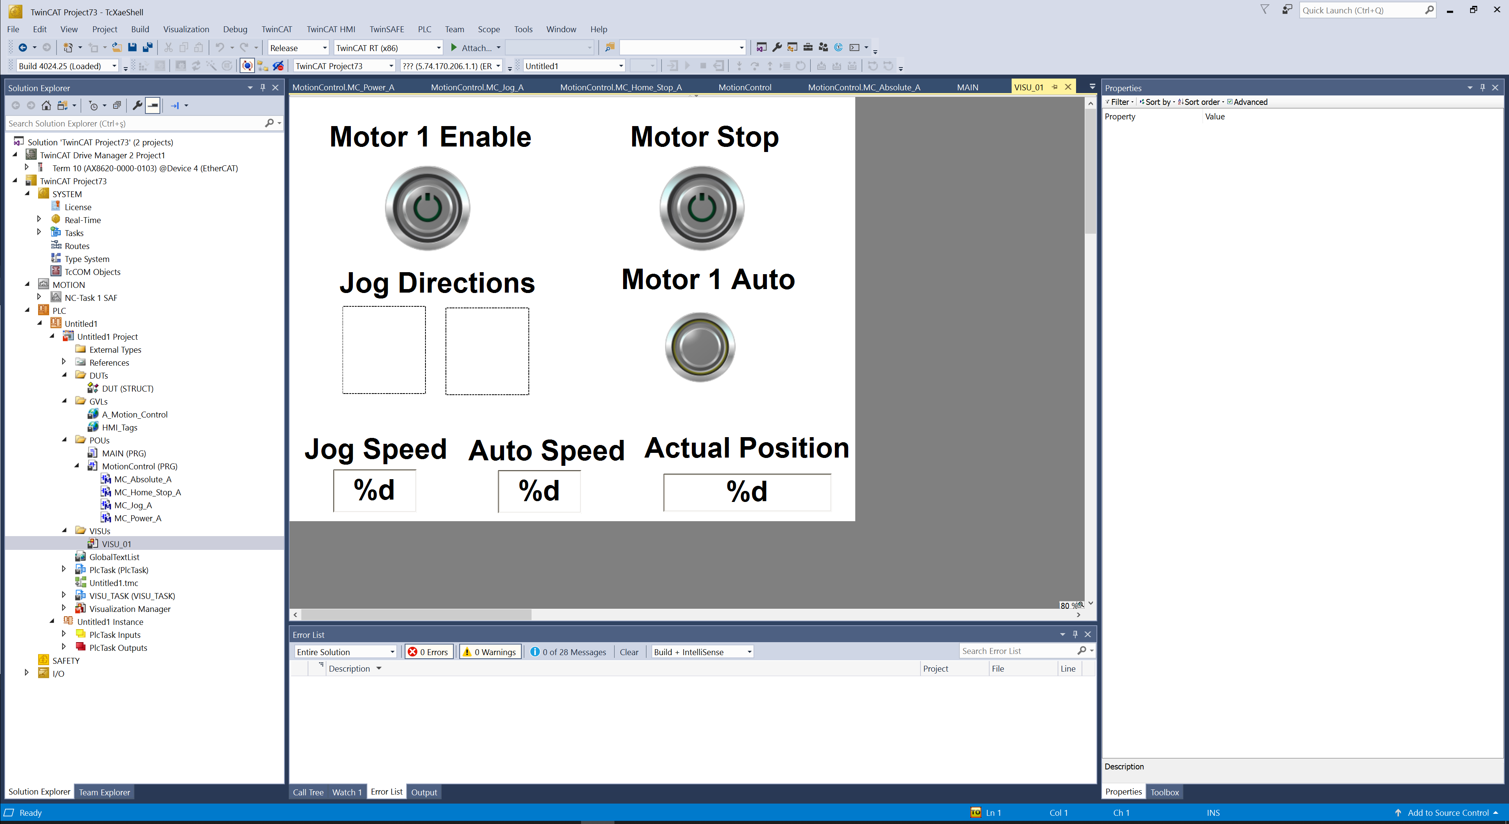This screenshot has height=824, width=1509.
Task: Open the Toolbox tab beside Properties
Action: (1164, 792)
